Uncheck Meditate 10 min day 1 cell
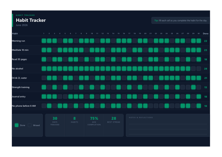The width and height of the screenshot is (222, 157). click(44, 50)
